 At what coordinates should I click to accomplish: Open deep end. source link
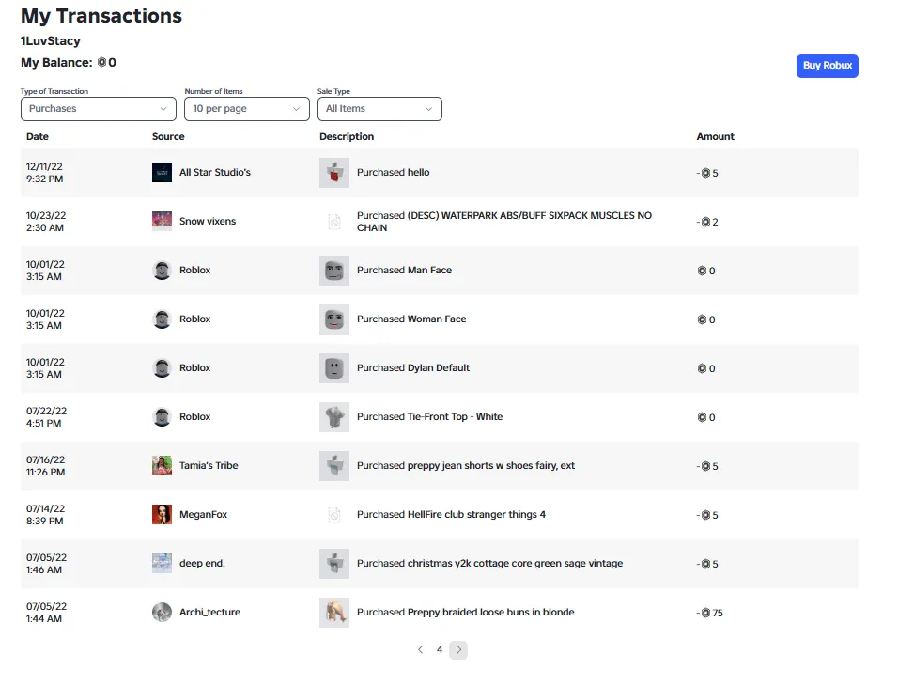point(202,563)
